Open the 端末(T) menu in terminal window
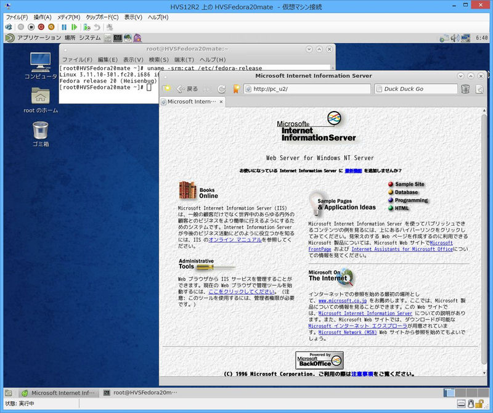The width and height of the screenshot is (493, 413). click(x=184, y=59)
